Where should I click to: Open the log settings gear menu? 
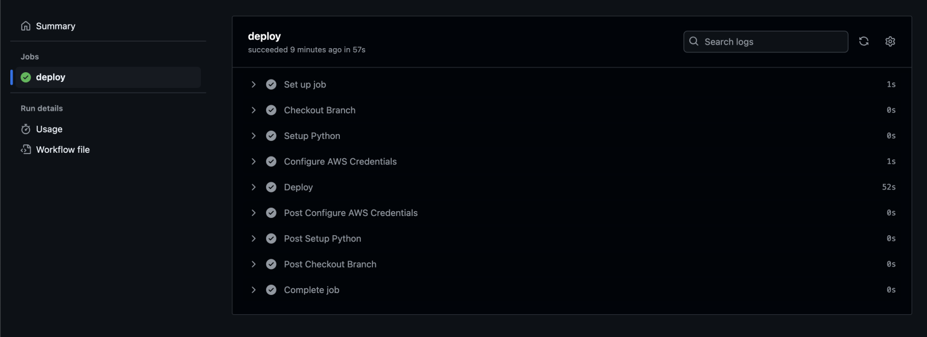890,42
